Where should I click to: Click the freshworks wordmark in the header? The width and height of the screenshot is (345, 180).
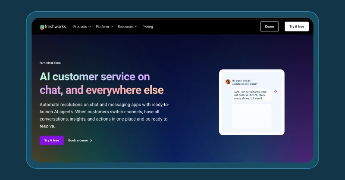55,27
